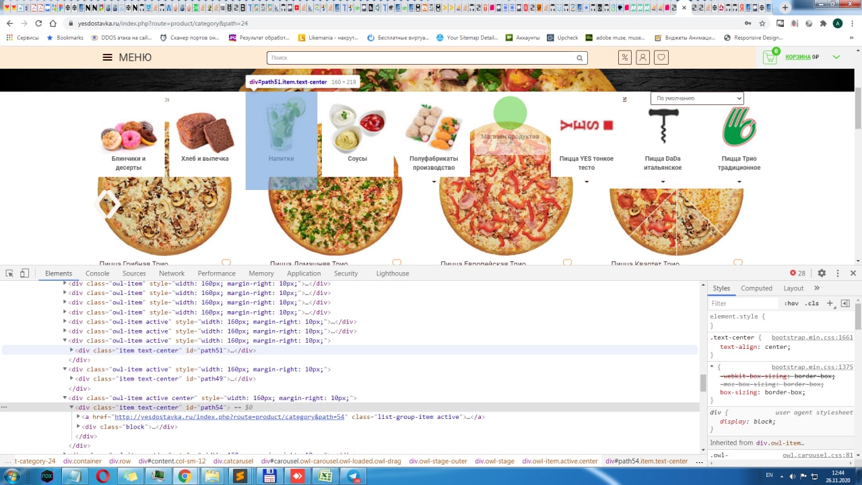
Task: Click the Пицца Трио традиционное category thumbnail
Action: [739, 127]
